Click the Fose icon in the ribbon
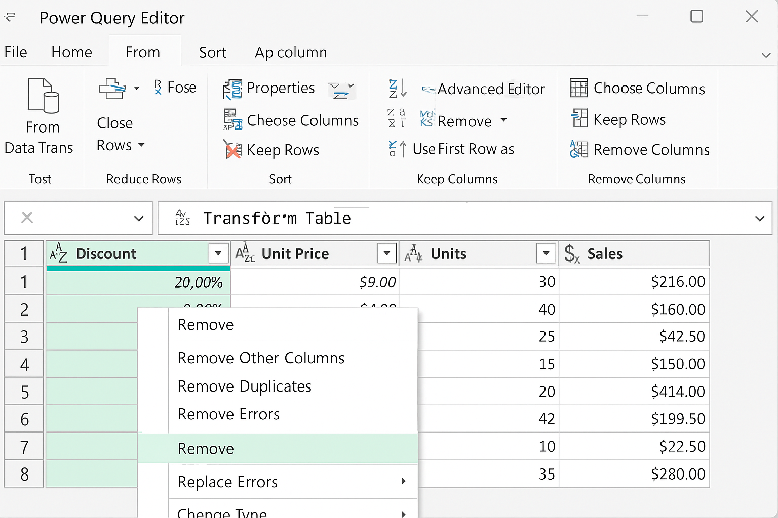The height and width of the screenshot is (518, 778). 158,87
